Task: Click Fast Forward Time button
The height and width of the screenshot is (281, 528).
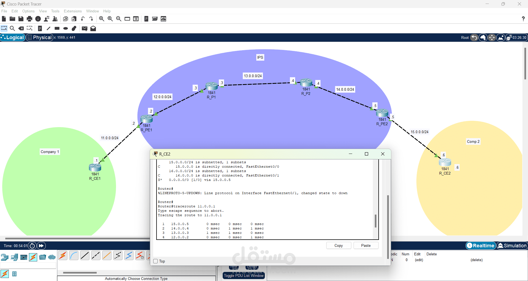Action: click(x=41, y=246)
